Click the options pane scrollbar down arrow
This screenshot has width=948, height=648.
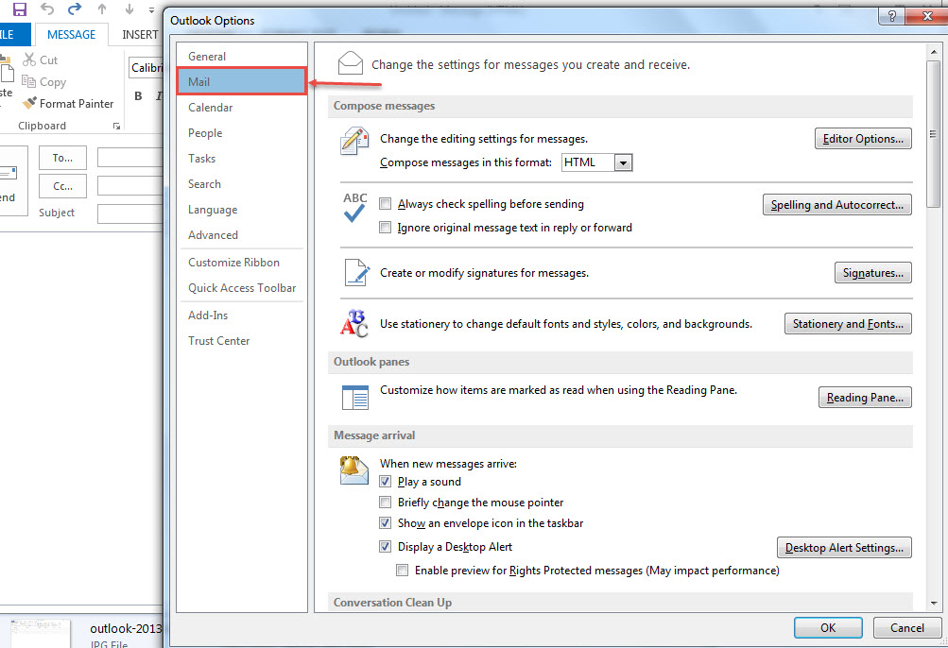[x=934, y=603]
